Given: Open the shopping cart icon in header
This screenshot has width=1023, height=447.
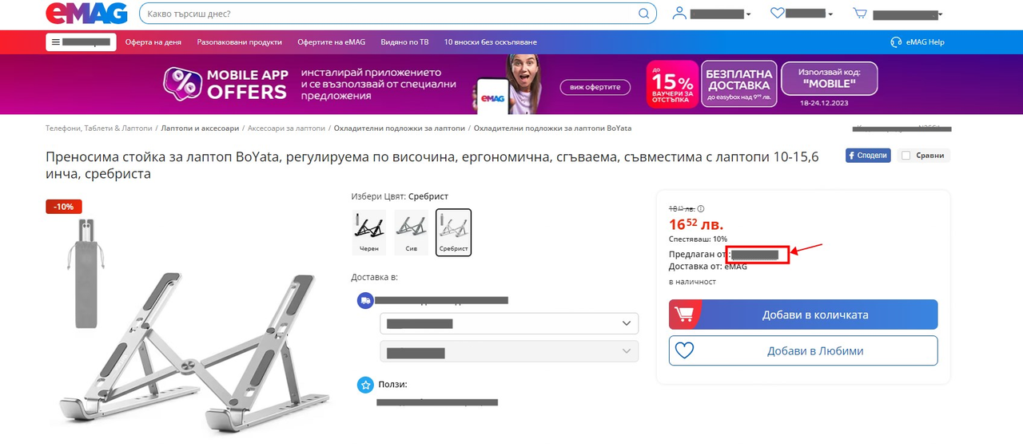Looking at the screenshot, I should [860, 13].
